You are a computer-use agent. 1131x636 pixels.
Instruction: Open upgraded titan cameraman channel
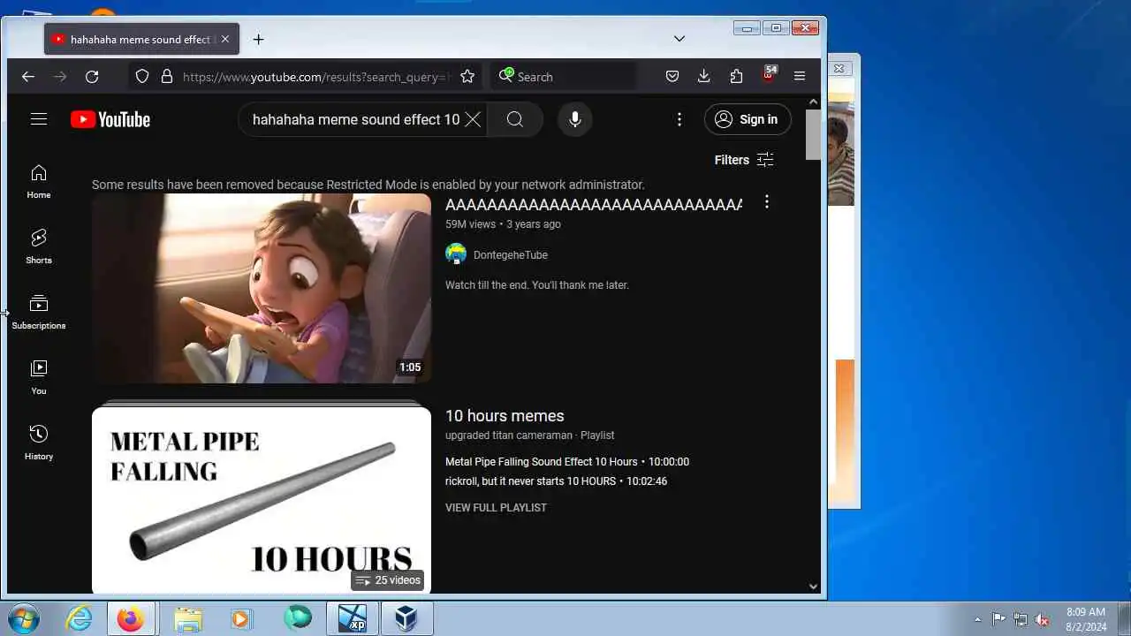pos(508,435)
